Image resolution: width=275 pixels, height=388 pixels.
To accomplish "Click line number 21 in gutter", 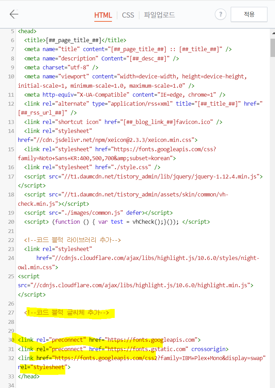I will [11, 231].
